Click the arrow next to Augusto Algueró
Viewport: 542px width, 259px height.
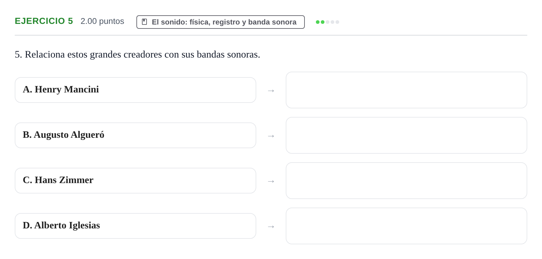pyautogui.click(x=271, y=136)
